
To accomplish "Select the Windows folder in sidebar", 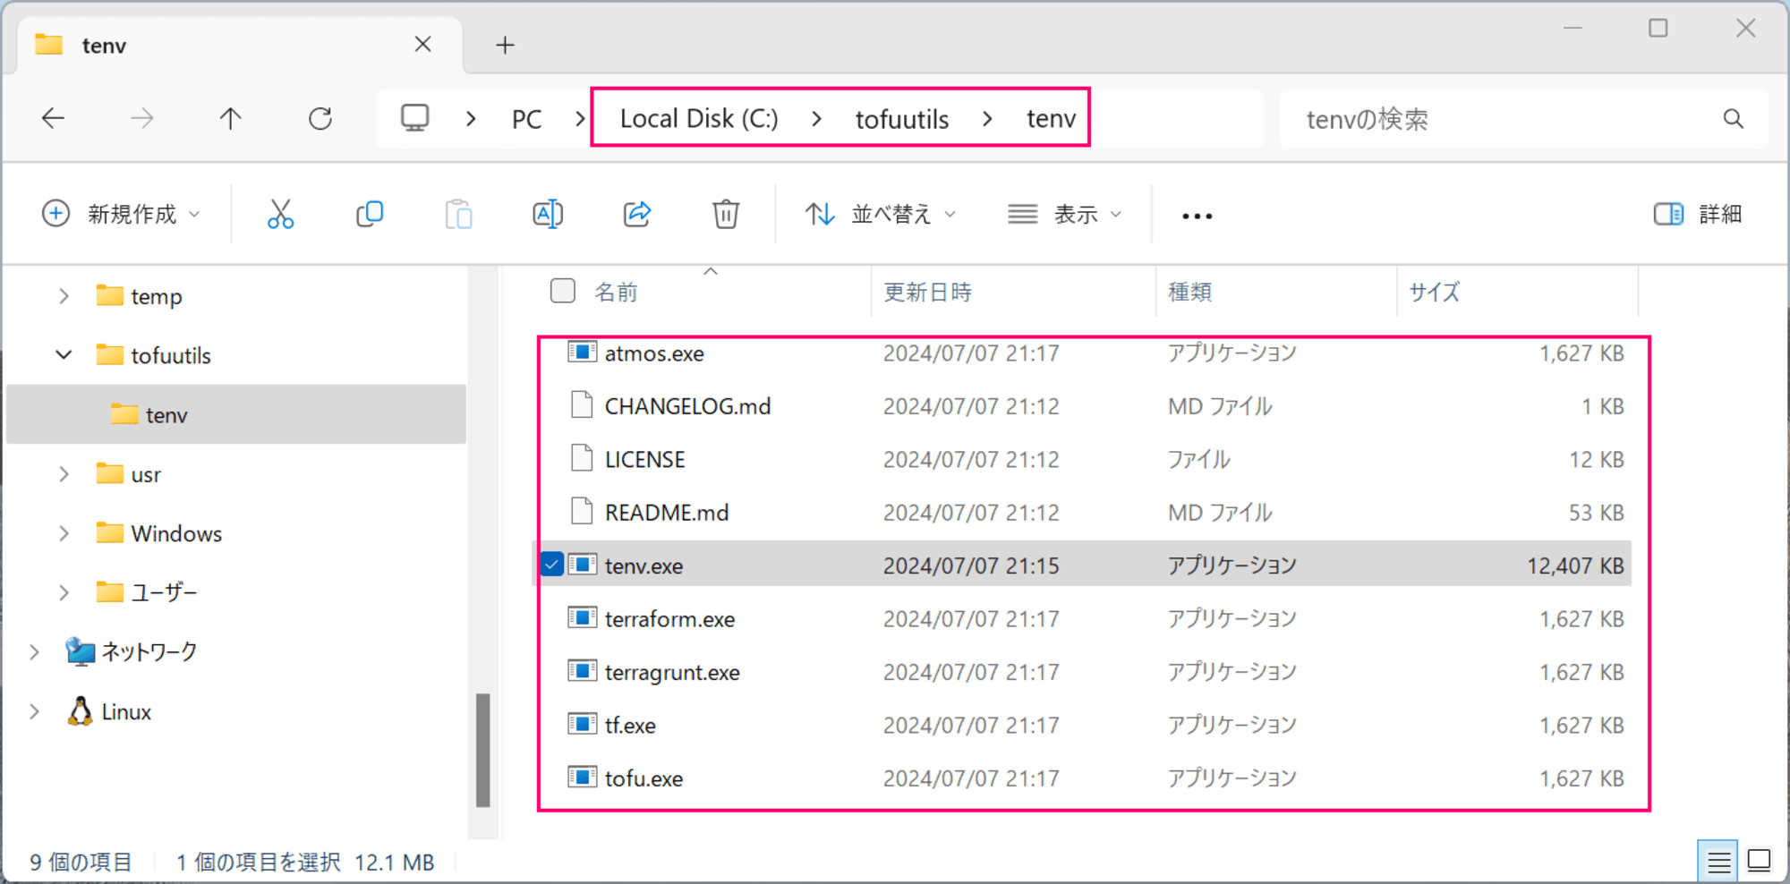I will coord(176,533).
